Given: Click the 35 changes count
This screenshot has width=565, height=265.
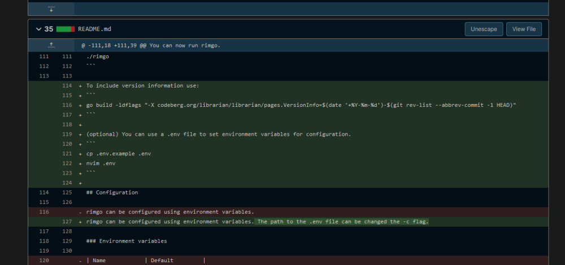Looking at the screenshot, I should (x=49, y=29).
